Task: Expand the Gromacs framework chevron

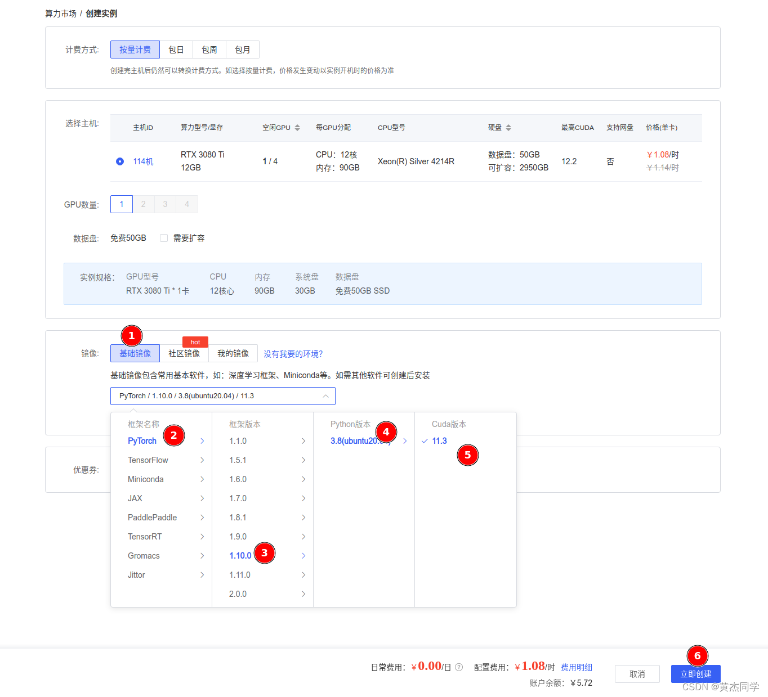Action: point(202,556)
